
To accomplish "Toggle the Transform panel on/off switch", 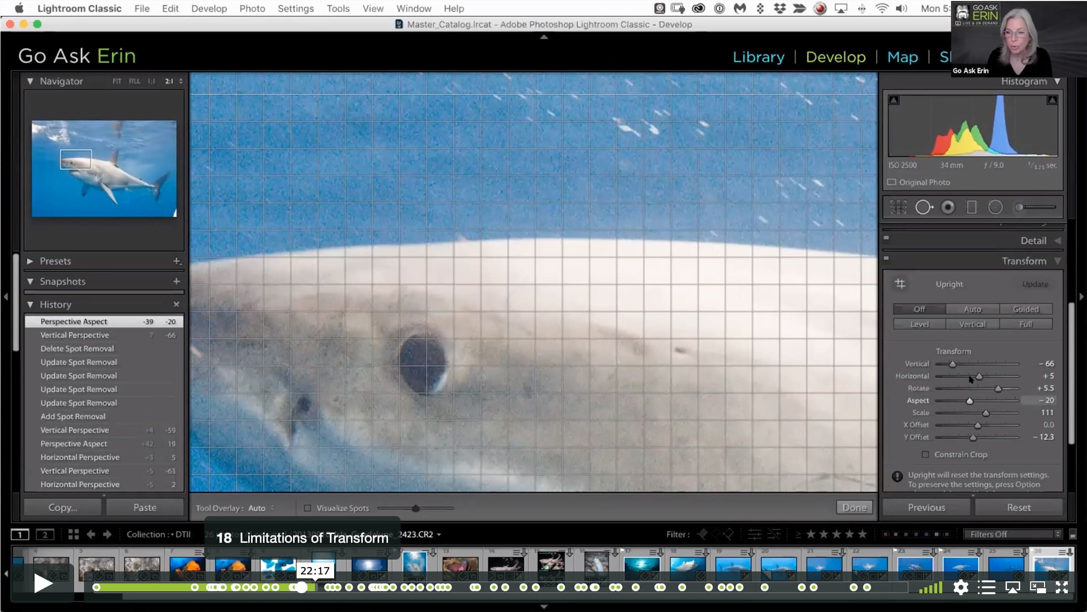I will 886,258.
